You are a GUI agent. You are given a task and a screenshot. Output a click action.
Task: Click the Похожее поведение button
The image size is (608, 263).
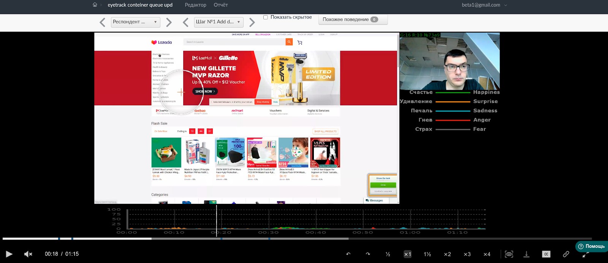pos(353,19)
